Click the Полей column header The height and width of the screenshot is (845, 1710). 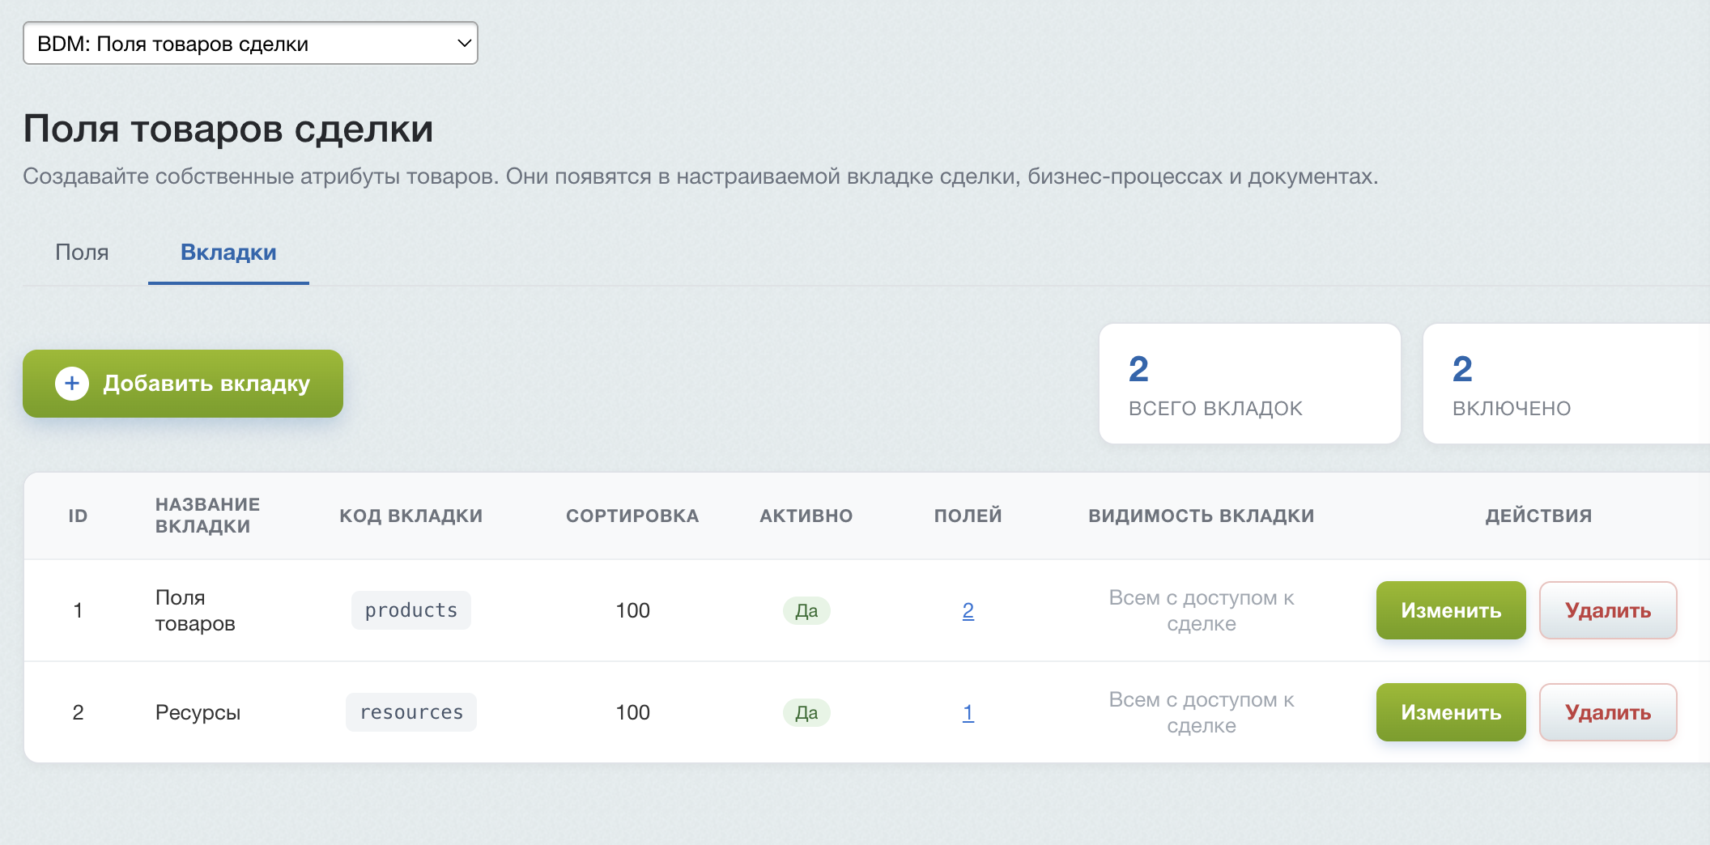pos(968,516)
